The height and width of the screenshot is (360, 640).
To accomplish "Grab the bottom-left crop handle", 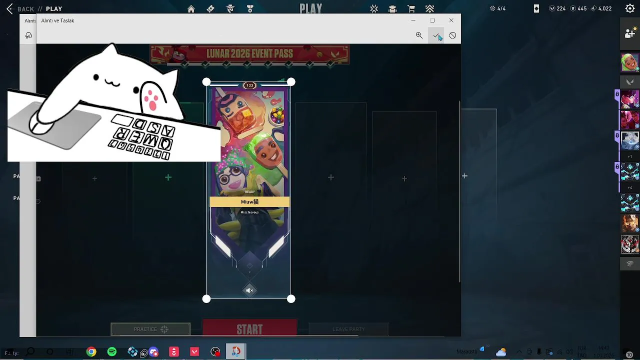I will [x=206, y=299].
